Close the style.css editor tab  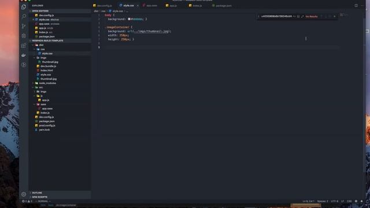138,5
